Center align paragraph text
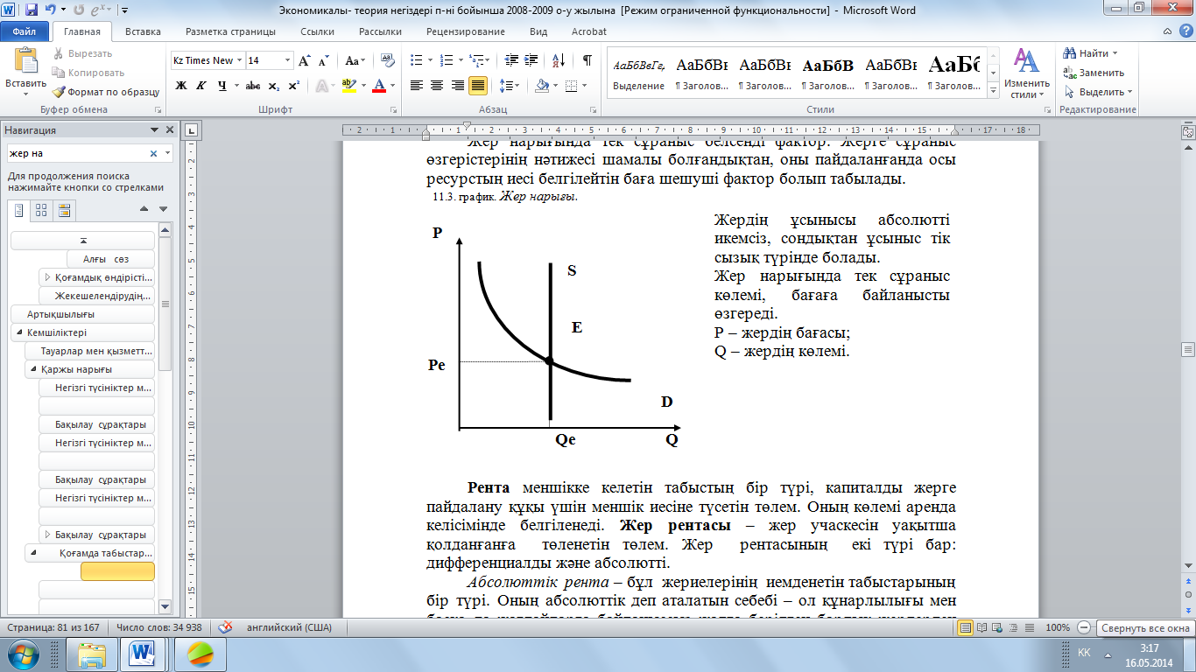Image resolution: width=1196 pixels, height=672 pixels. [438, 86]
